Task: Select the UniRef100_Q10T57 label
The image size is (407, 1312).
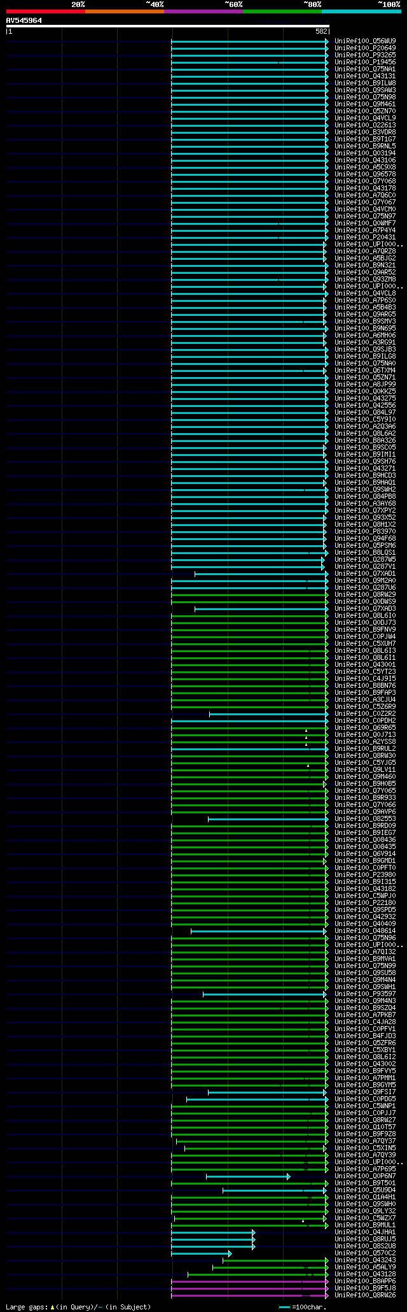Action: [365, 1127]
